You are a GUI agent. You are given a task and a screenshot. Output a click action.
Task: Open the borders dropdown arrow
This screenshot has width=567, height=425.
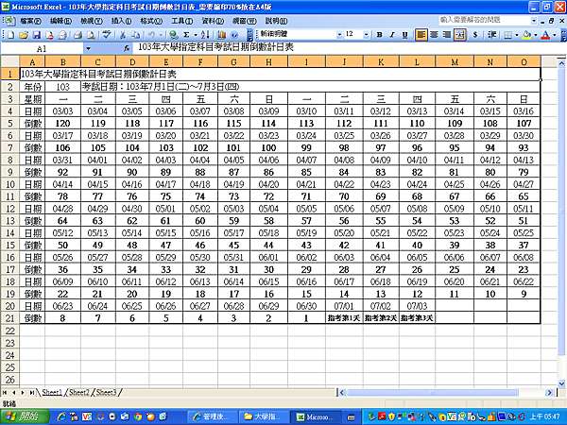coord(516,35)
